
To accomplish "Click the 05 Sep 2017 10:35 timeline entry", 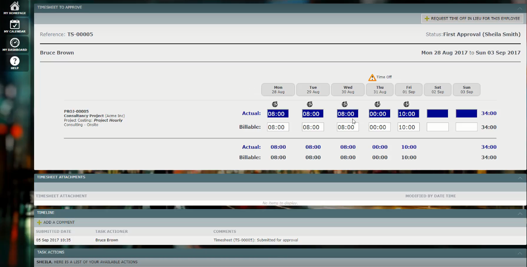I will 53,240.
